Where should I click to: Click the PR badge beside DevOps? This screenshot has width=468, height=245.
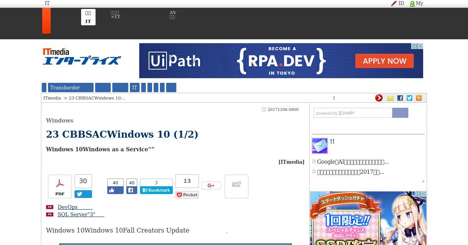[x=50, y=207]
